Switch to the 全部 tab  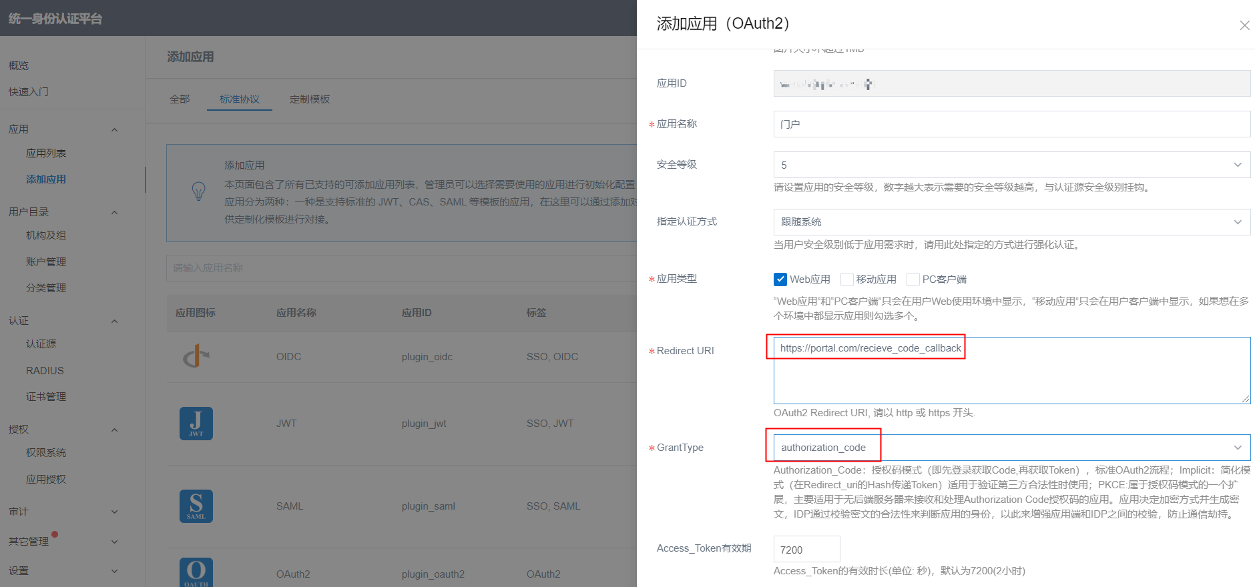tap(180, 99)
